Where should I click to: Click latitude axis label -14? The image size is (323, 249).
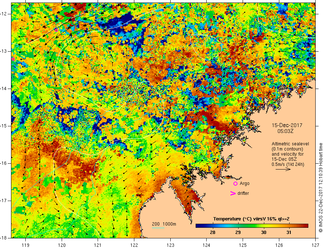(x=4, y=89)
